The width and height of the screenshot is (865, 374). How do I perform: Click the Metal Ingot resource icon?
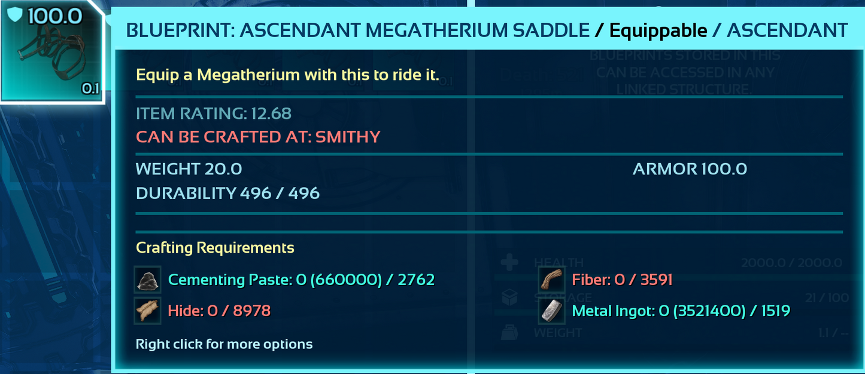551,311
